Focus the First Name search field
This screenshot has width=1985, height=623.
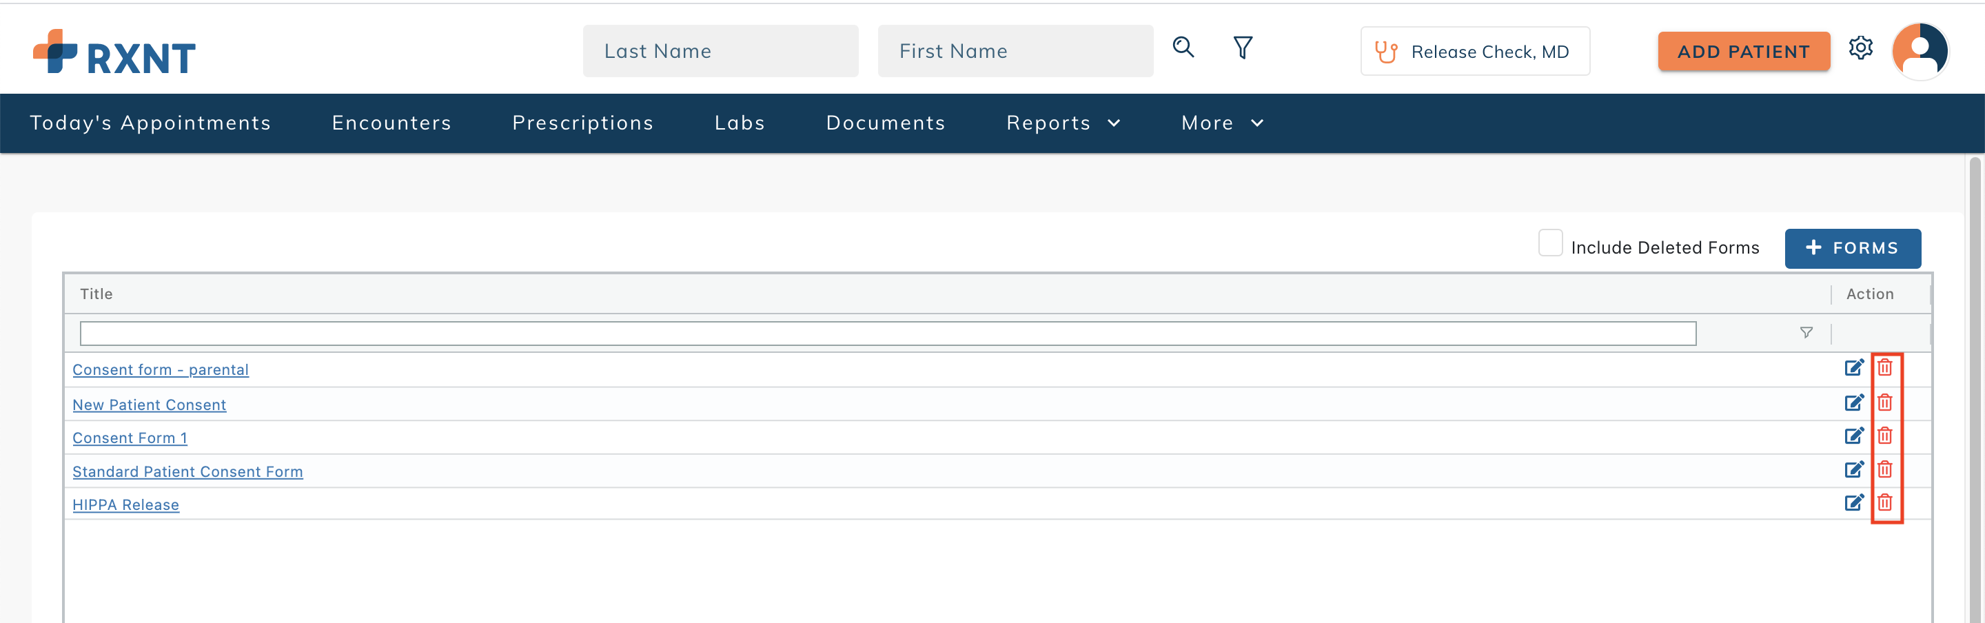[x=1015, y=51]
